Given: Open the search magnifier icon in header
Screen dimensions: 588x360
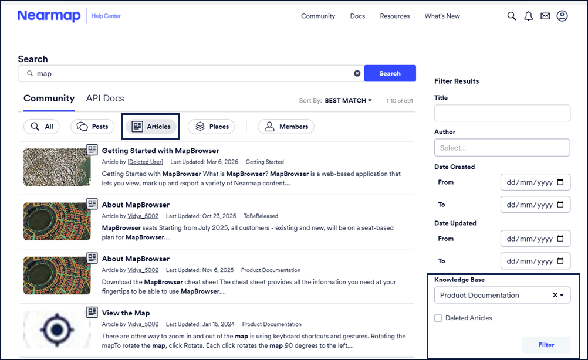Looking at the screenshot, I should 512,16.
